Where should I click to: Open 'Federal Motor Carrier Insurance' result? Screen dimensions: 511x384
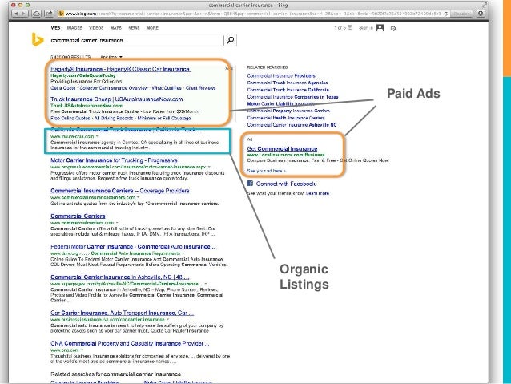click(133, 247)
